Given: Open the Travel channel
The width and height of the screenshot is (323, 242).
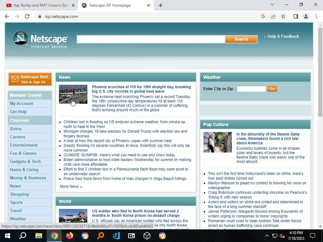Looking at the screenshot, I should (x=16, y=211).
